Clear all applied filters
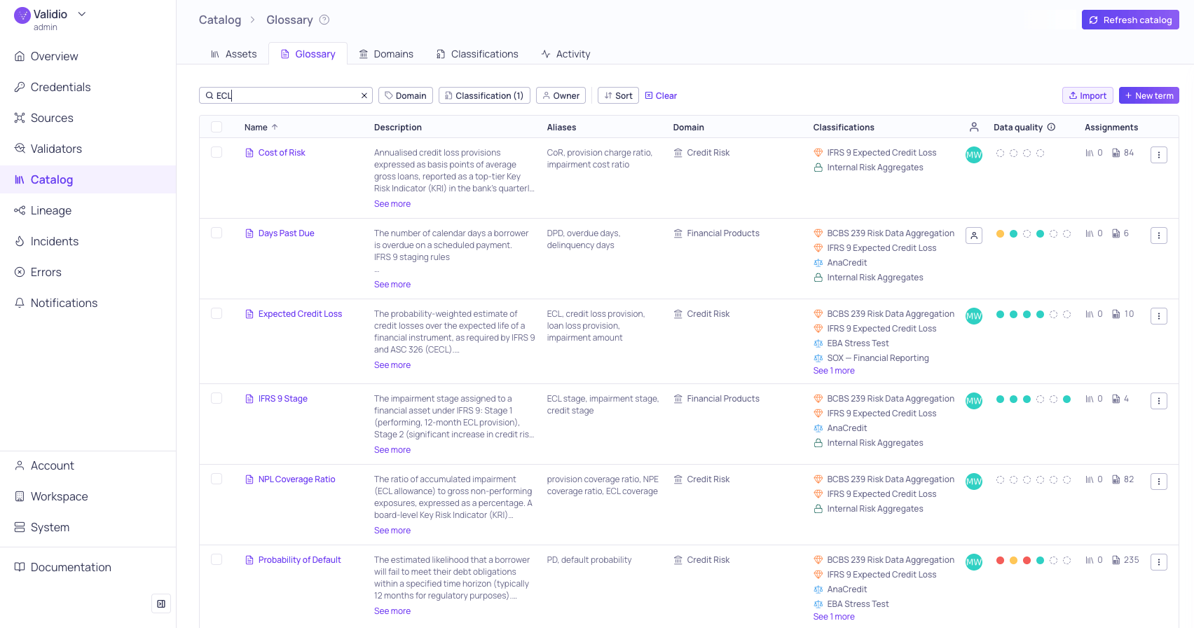 coord(661,96)
